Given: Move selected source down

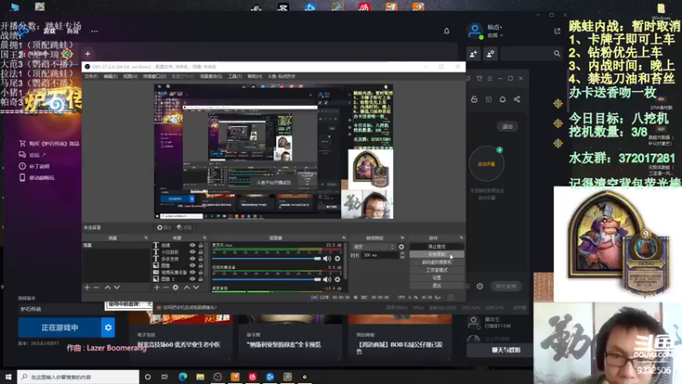Looking at the screenshot, I should [x=196, y=288].
